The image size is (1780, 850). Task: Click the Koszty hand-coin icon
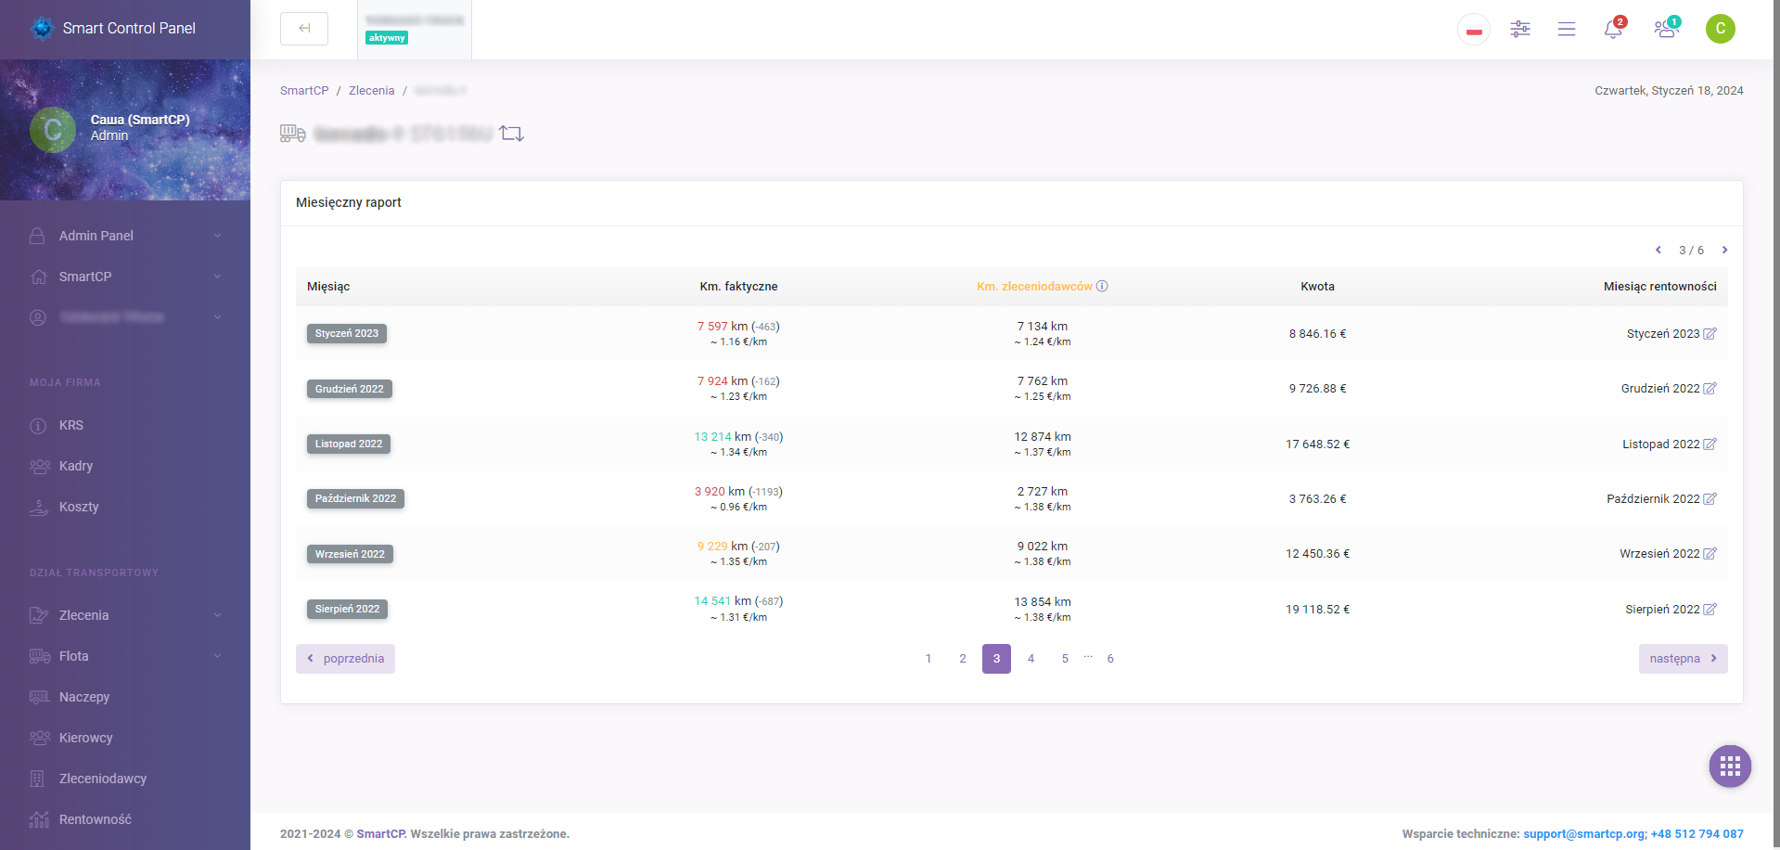39,508
